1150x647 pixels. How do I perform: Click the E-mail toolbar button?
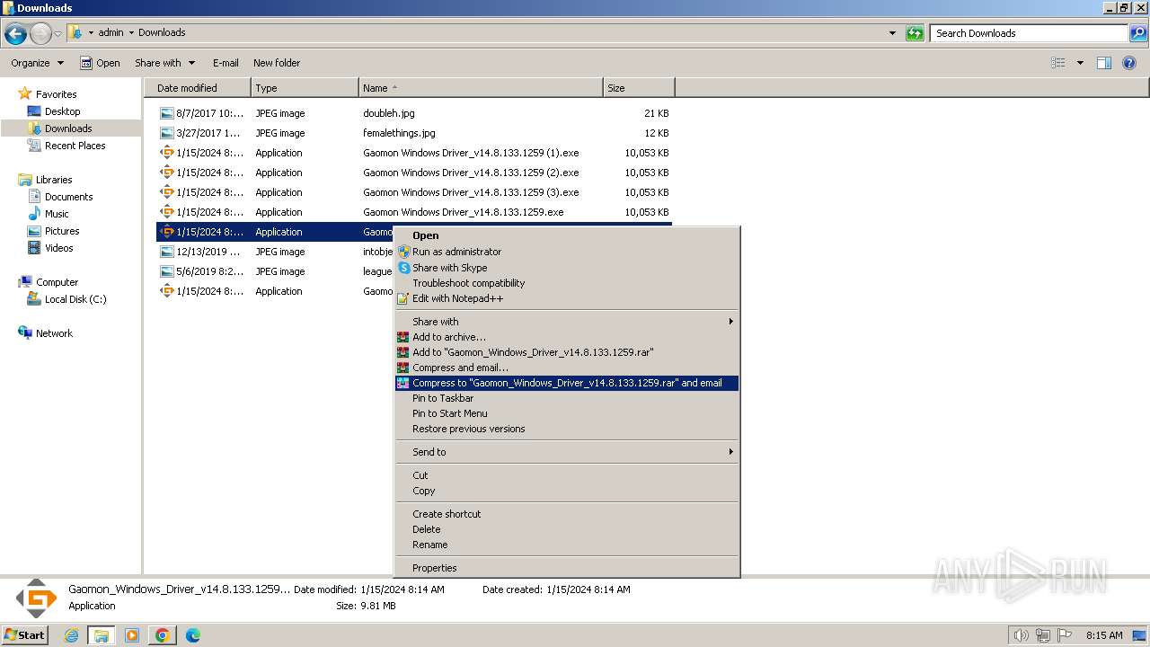pyautogui.click(x=226, y=63)
